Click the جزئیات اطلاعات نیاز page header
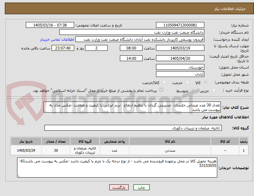254x196 pixels. [x=230, y=9]
